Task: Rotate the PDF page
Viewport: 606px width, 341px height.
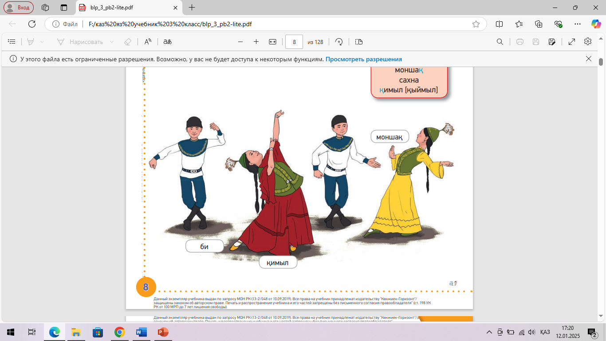Action: click(x=339, y=42)
